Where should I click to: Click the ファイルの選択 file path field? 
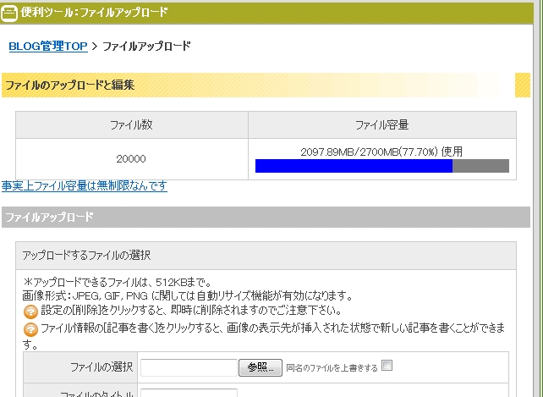click(189, 367)
